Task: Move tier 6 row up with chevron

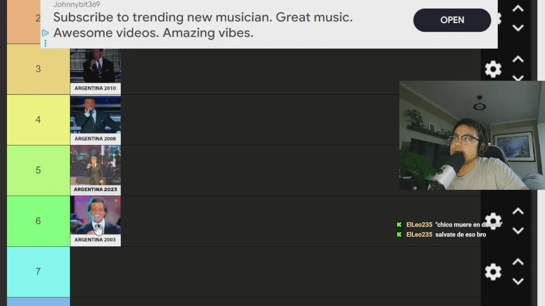Action: tap(518, 211)
